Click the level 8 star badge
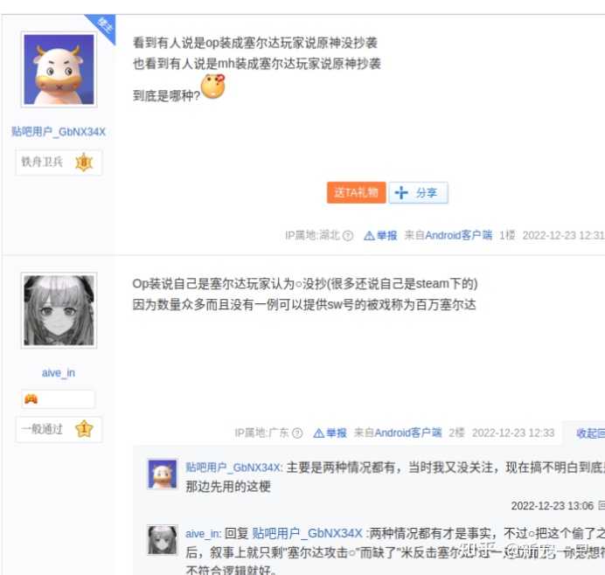This screenshot has width=605, height=575. [84, 163]
